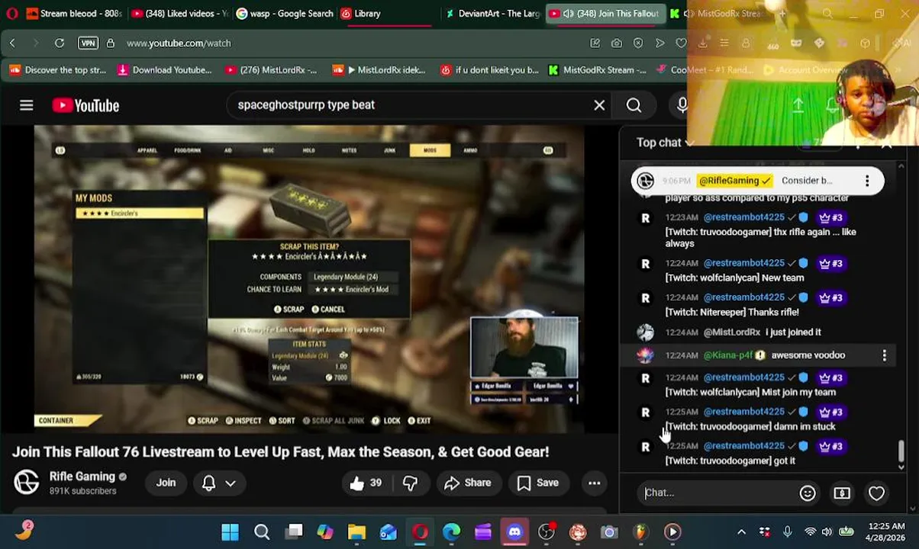
Task: Click the chat panel scrollbar
Action: pos(901,451)
